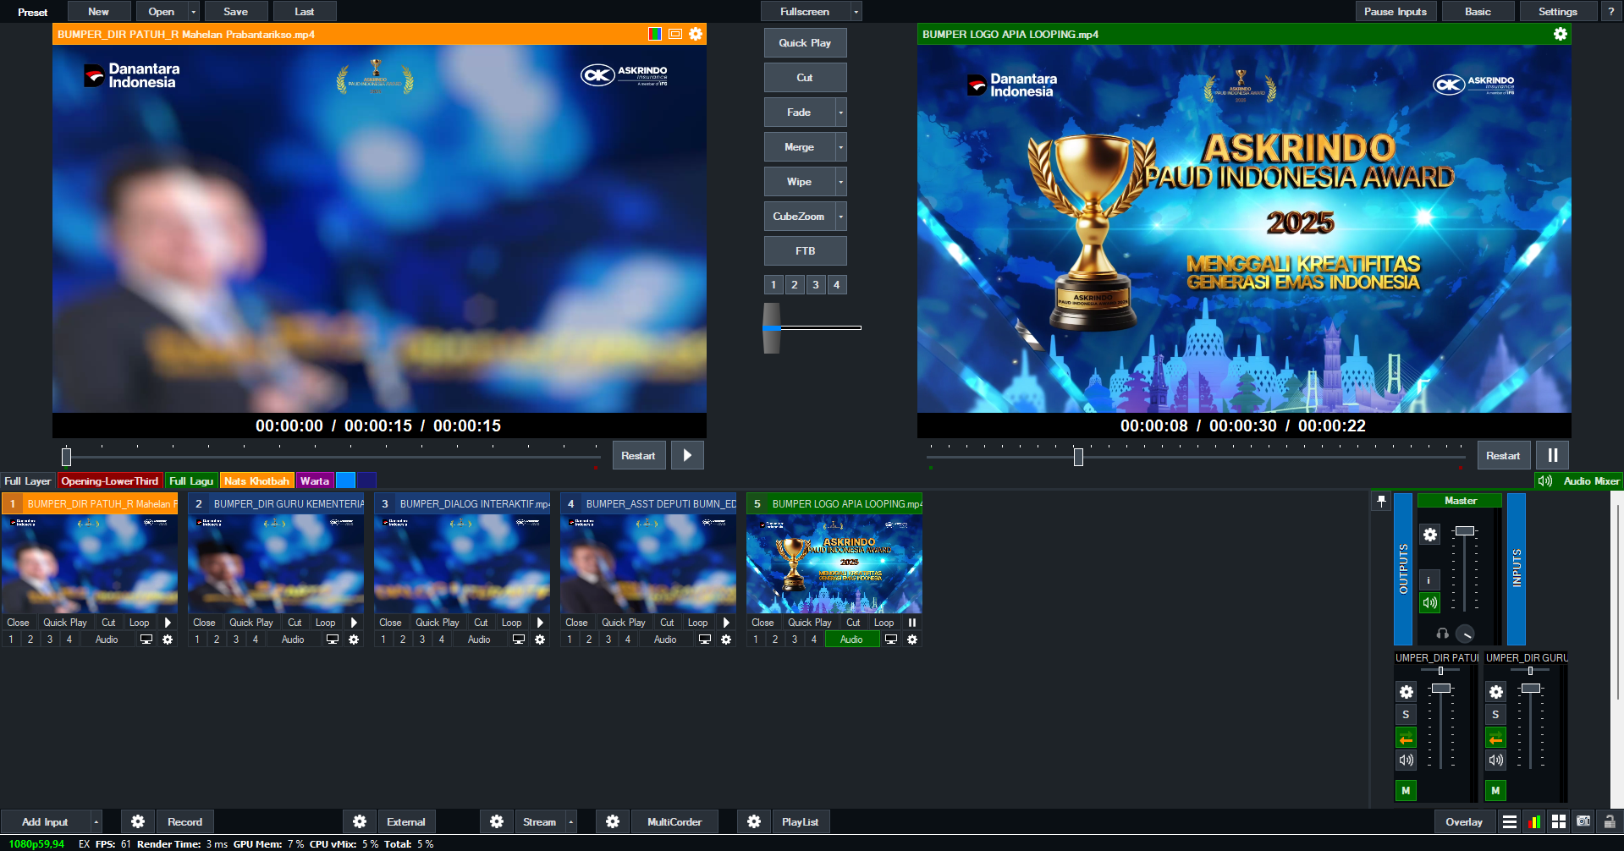1624x851 pixels.
Task: Click the headphones icon under Master
Action: pyautogui.click(x=1443, y=634)
